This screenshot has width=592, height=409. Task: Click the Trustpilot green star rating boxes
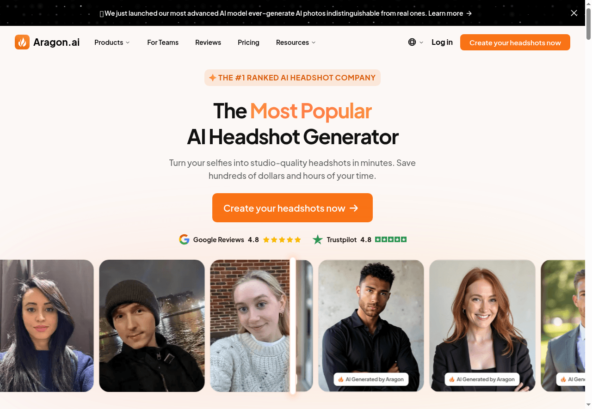click(x=391, y=239)
